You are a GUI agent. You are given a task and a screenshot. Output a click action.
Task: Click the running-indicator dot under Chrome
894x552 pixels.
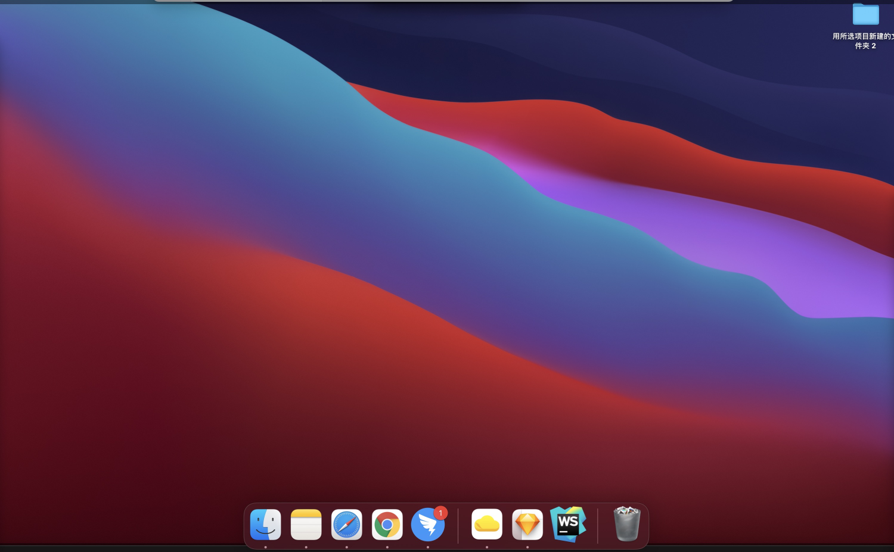point(387,547)
